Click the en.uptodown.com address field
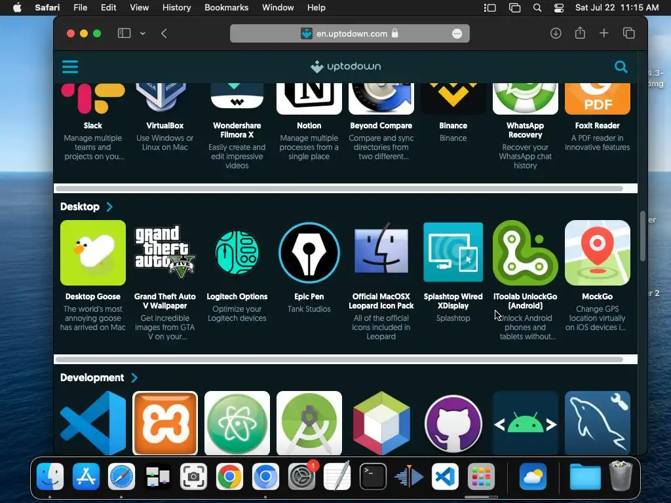The image size is (671, 503). point(350,33)
